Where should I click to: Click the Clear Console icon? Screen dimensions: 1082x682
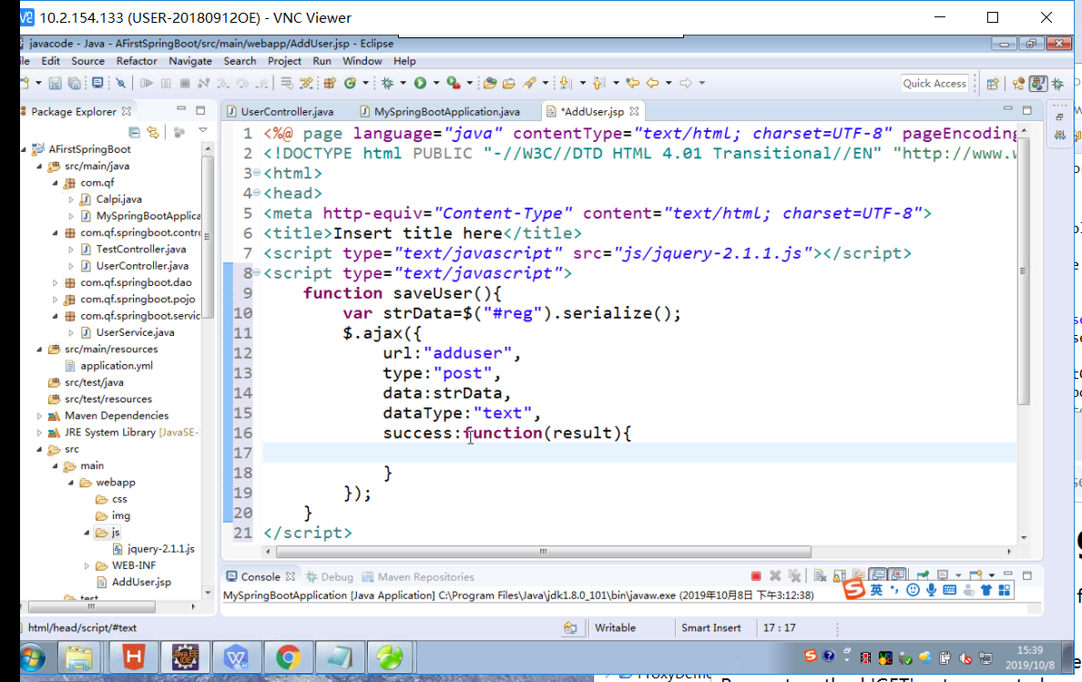(x=820, y=575)
